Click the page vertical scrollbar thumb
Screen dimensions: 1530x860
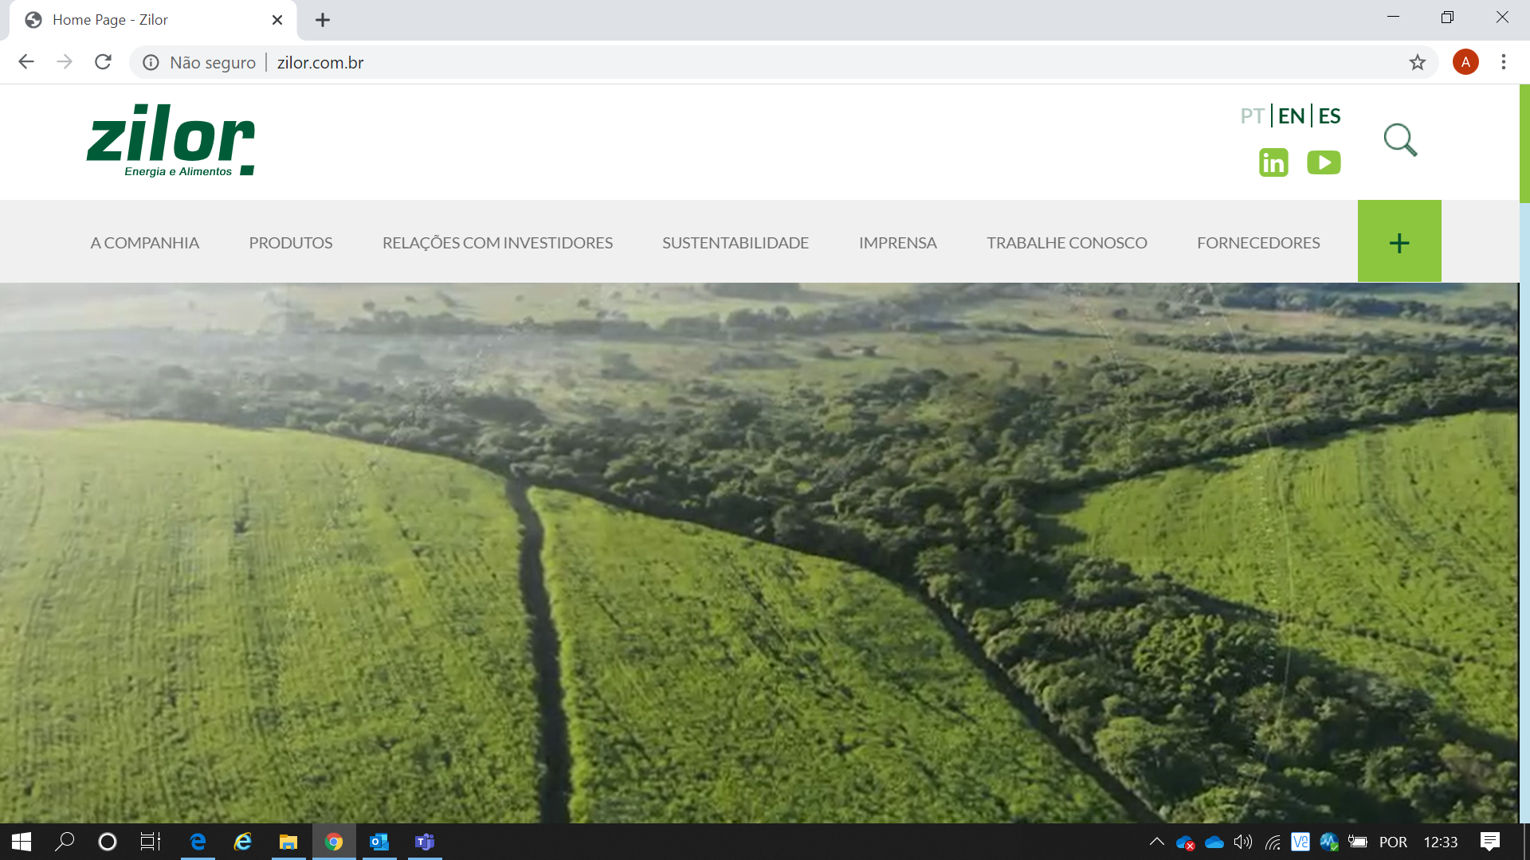[1524, 143]
